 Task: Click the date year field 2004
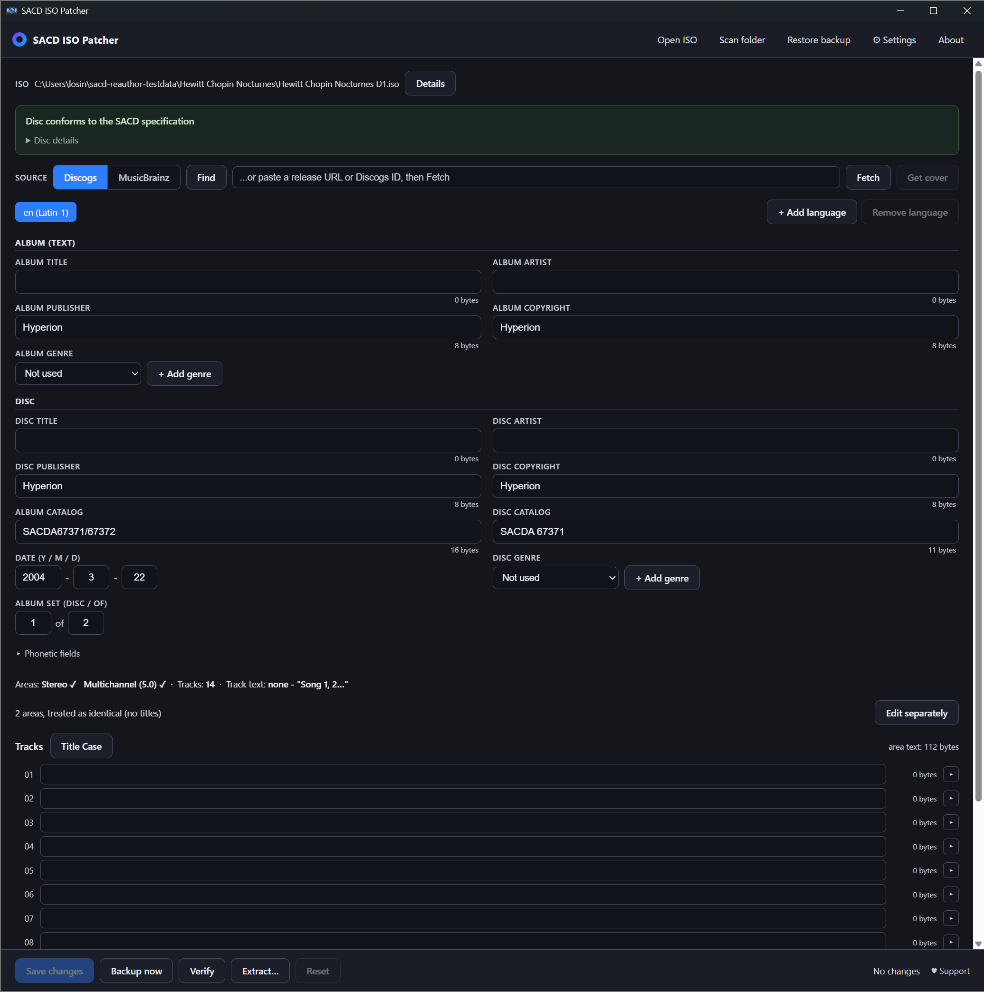click(38, 577)
